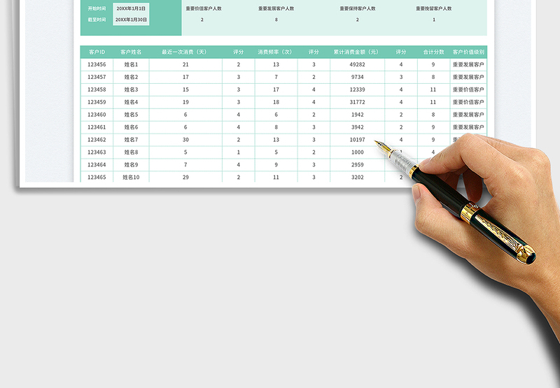Click customer ID cell 123465
This screenshot has width=560, height=388.
point(97,177)
